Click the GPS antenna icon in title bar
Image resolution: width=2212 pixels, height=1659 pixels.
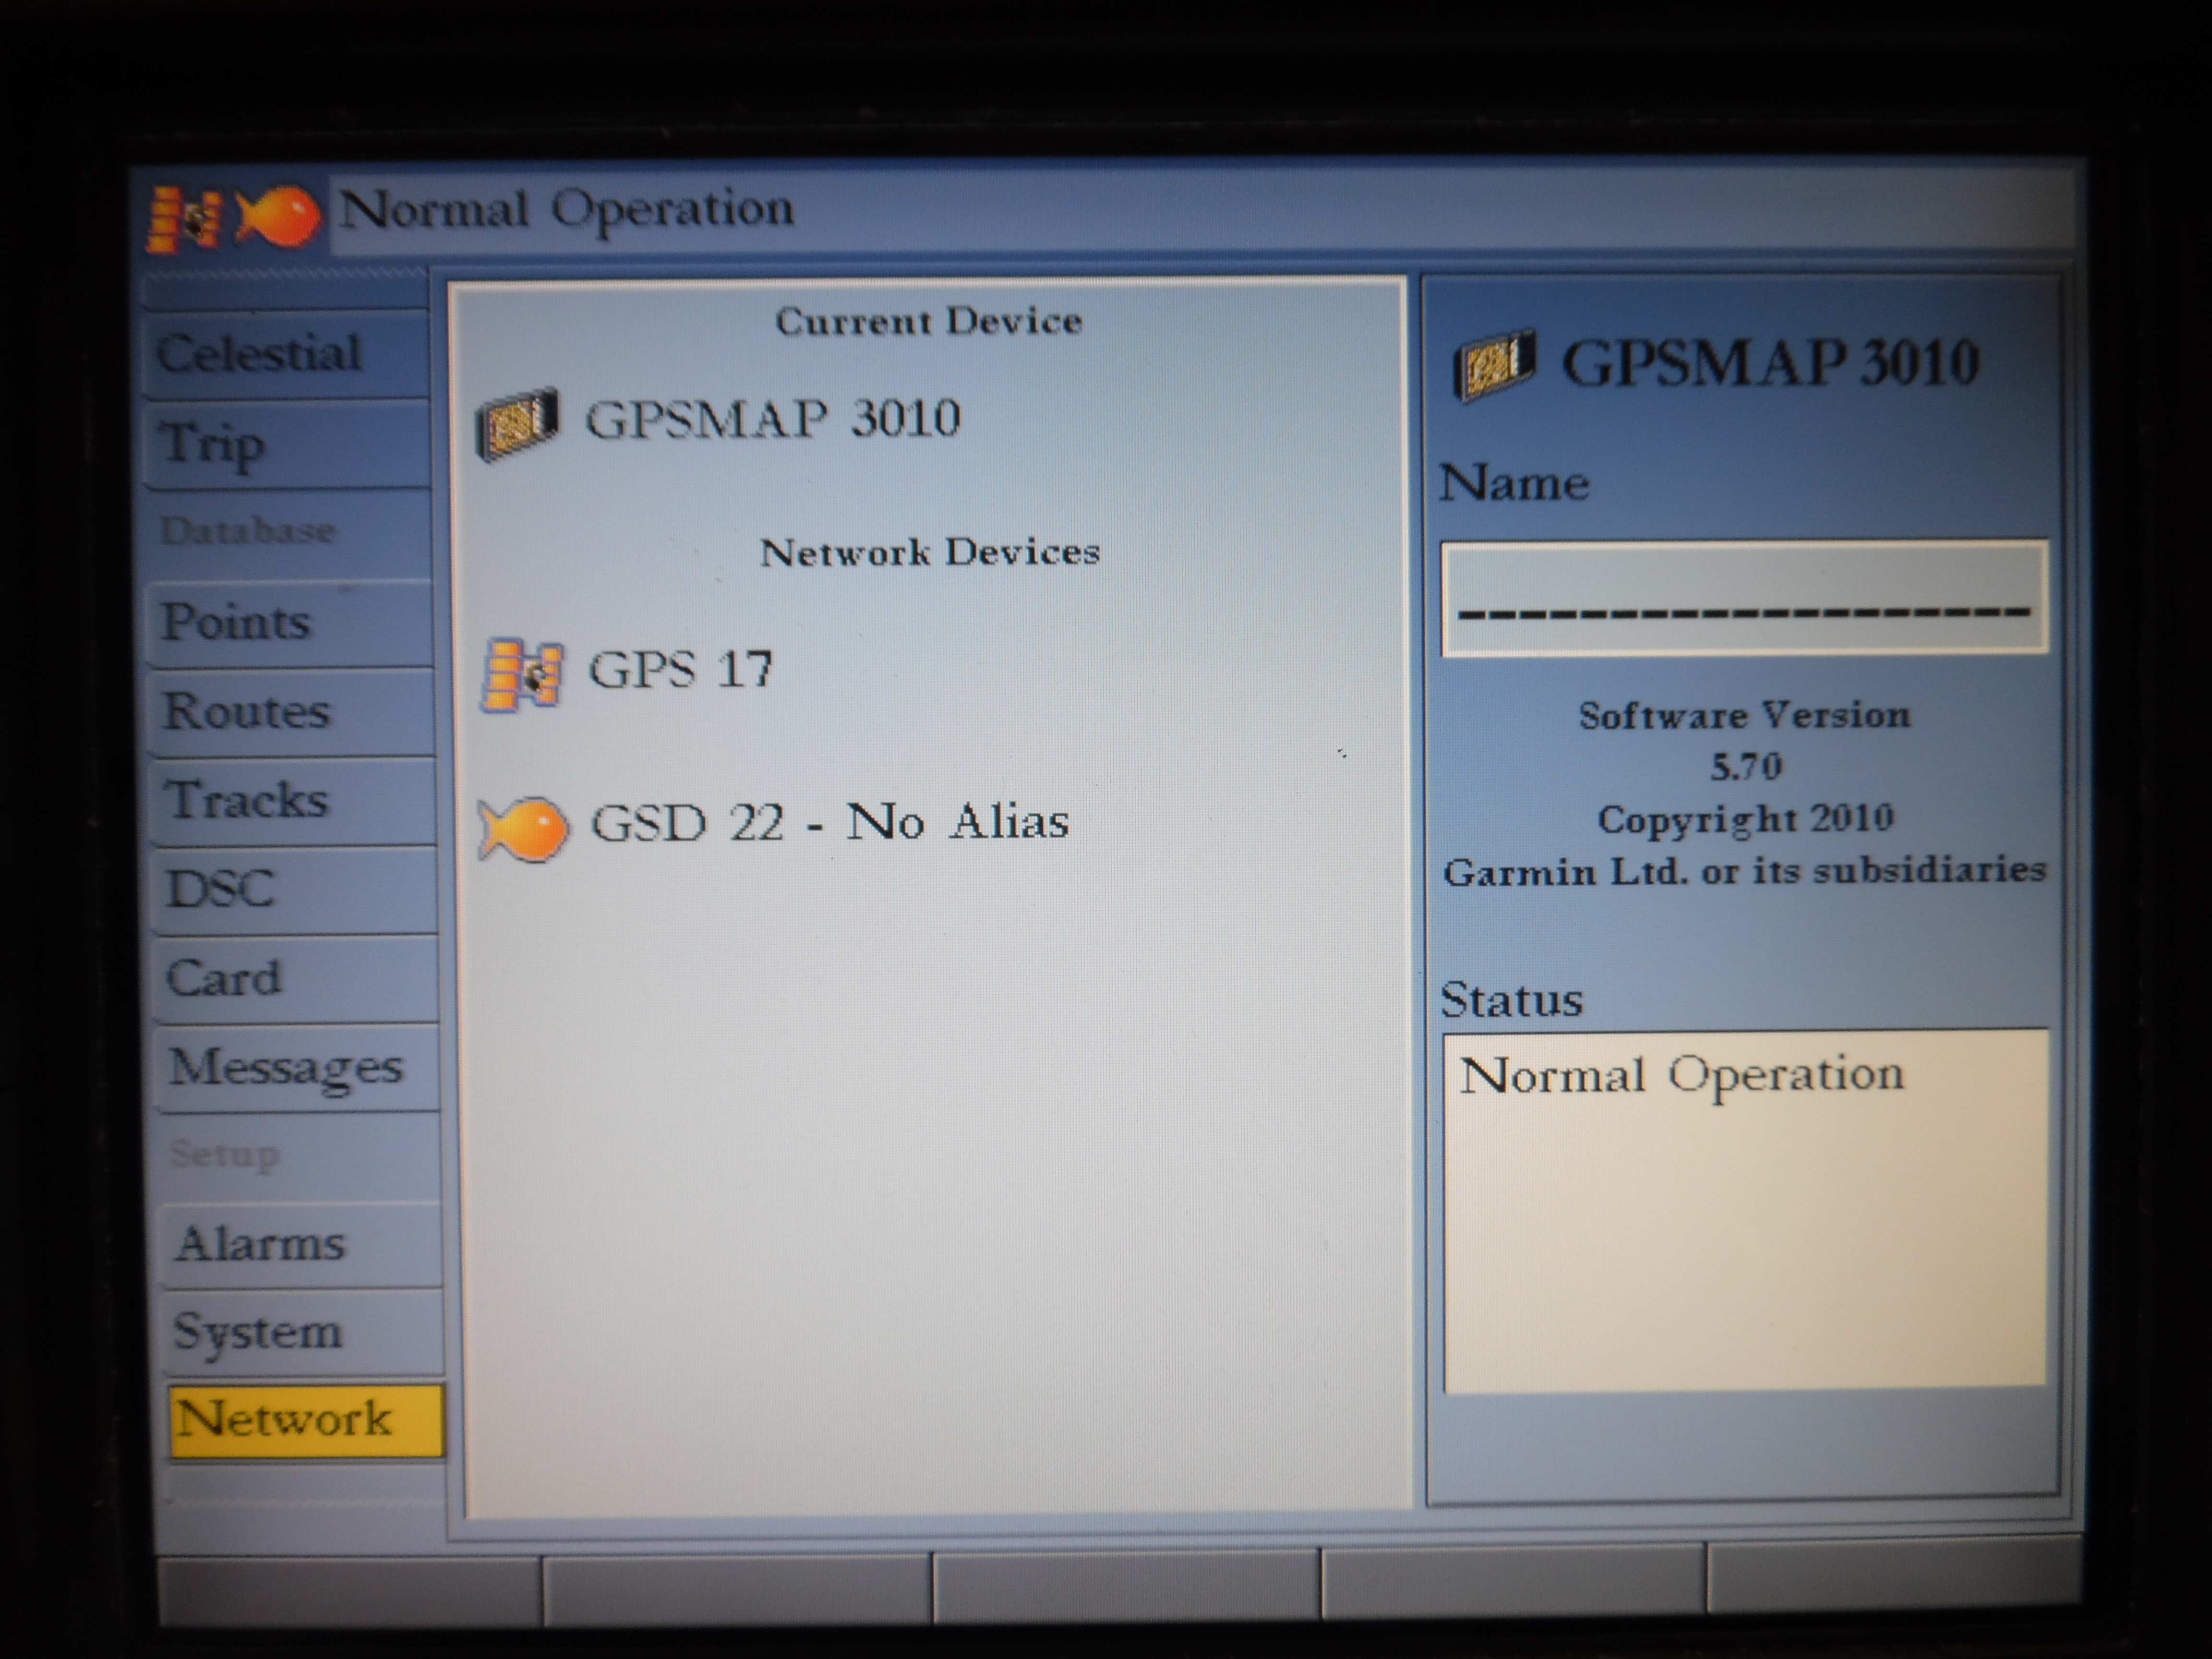coord(184,218)
